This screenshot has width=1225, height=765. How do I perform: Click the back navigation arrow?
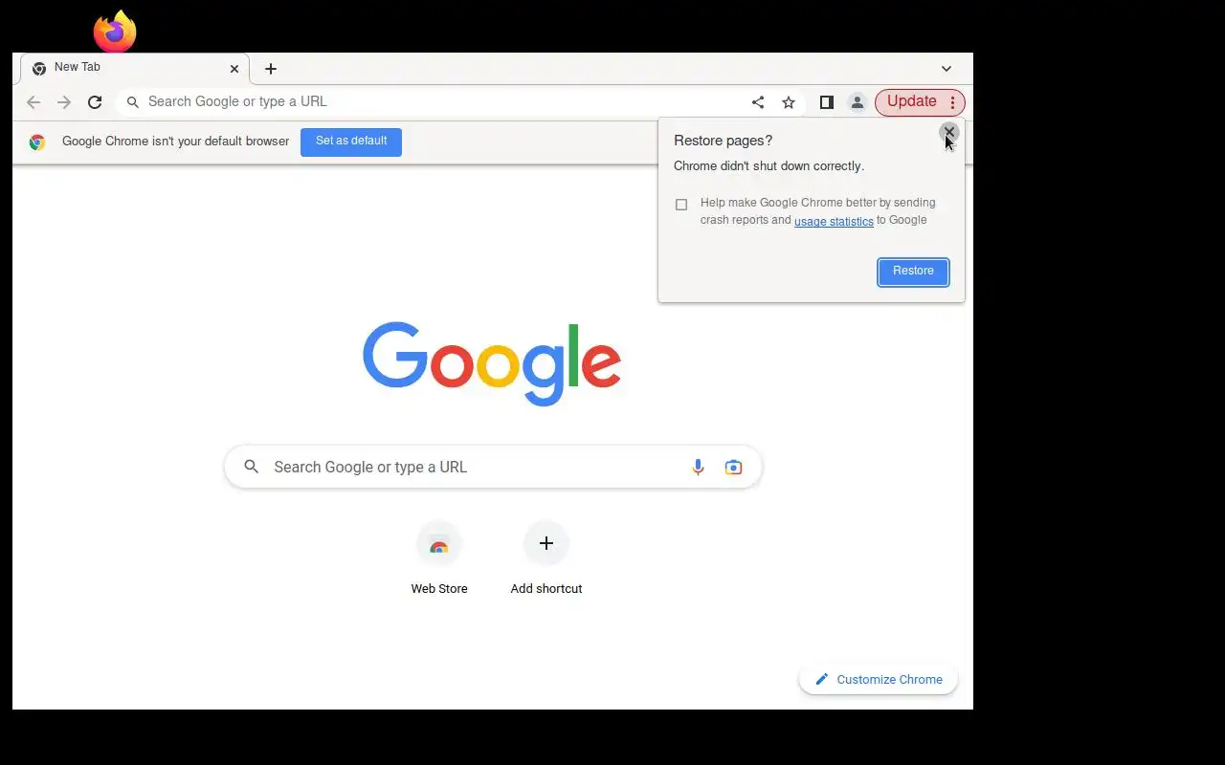[33, 102]
